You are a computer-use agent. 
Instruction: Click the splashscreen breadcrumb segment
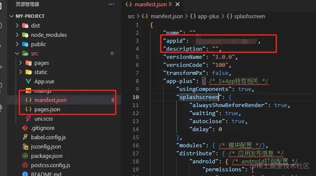click(x=249, y=16)
